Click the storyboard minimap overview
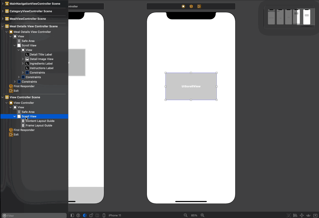The height and width of the screenshot is (218, 319). pos(289,17)
